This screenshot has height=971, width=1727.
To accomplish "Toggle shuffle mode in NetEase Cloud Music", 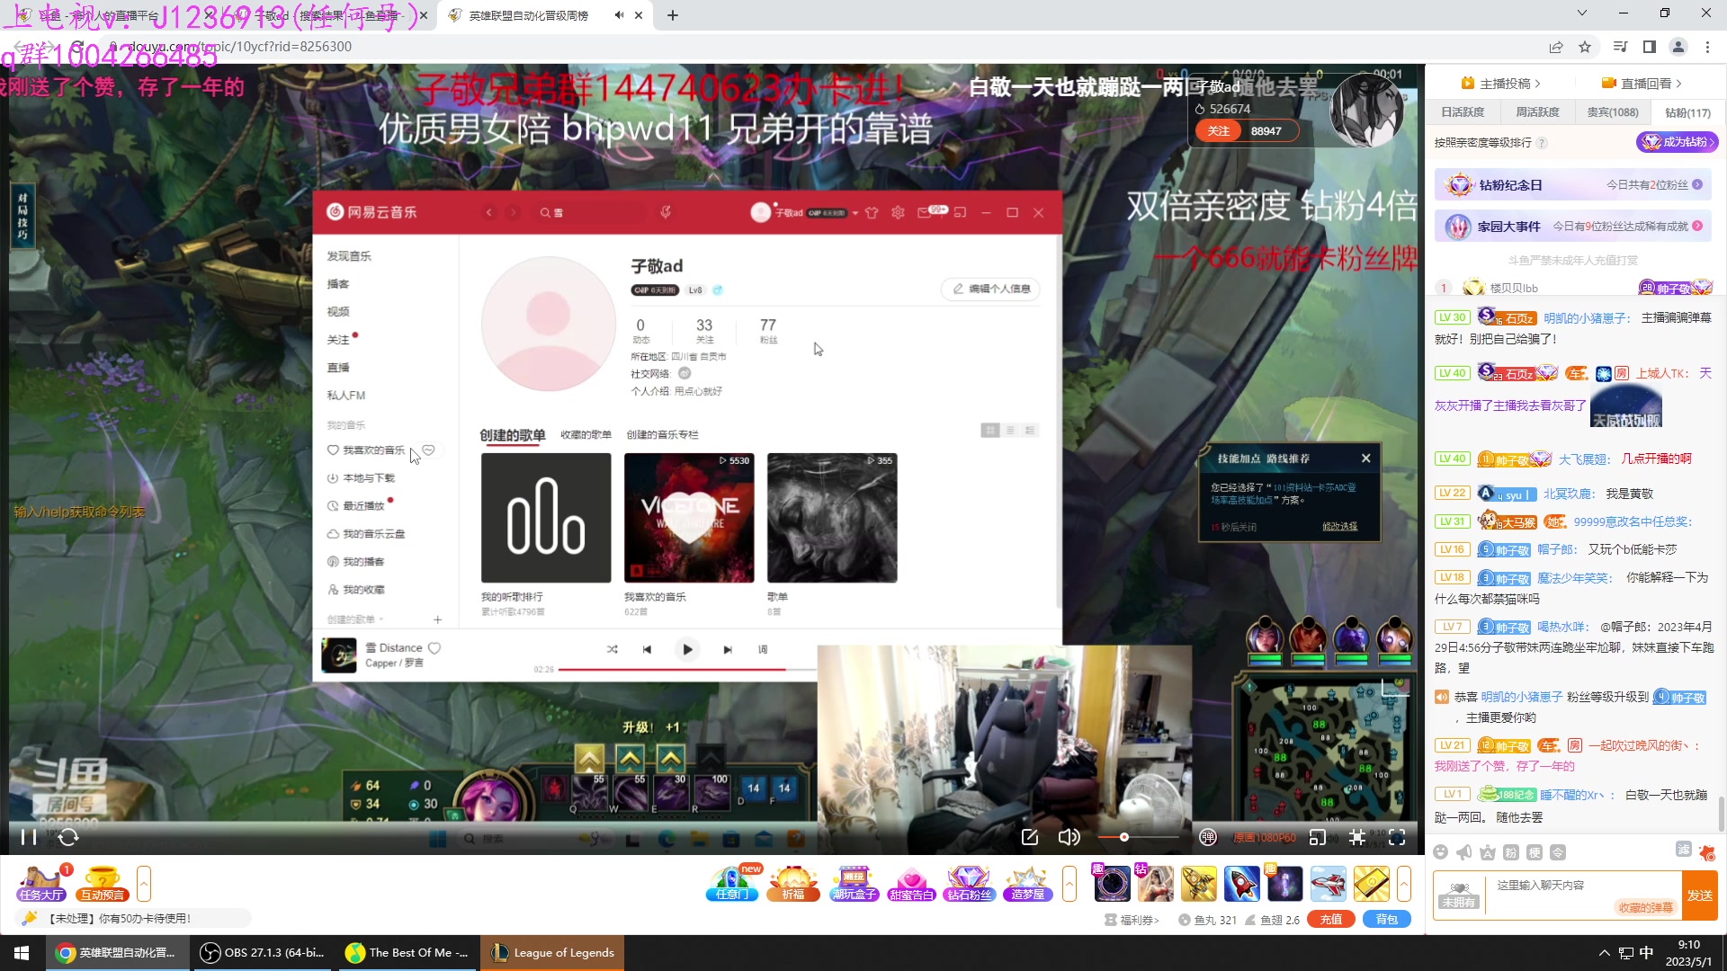I will [x=612, y=649].
